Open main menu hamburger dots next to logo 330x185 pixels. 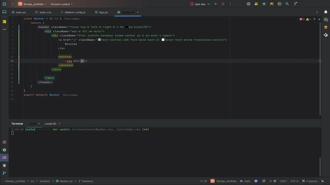coord(13,4)
